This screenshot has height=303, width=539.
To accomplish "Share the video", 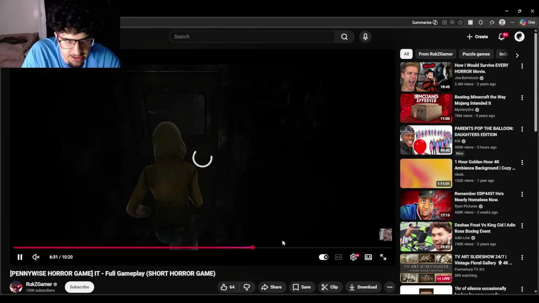I will [271, 287].
